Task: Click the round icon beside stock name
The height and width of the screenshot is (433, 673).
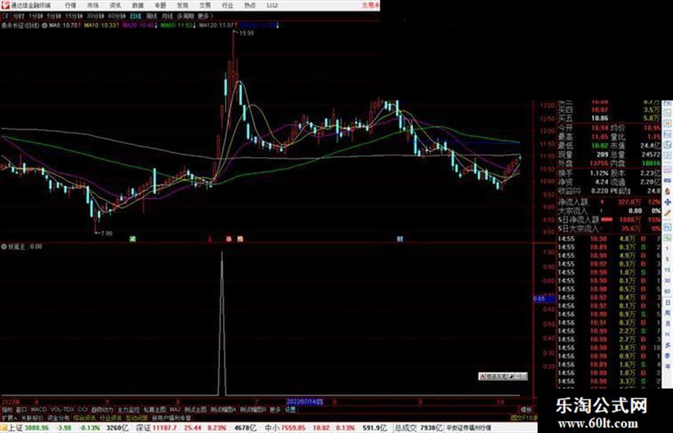Action: [x=45, y=26]
